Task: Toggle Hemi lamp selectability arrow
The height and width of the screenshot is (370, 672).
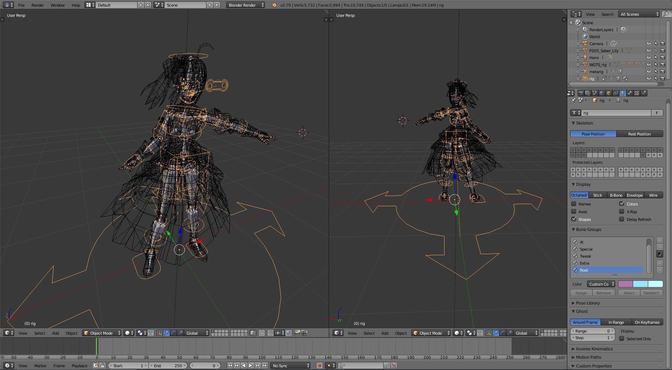Action: point(656,57)
